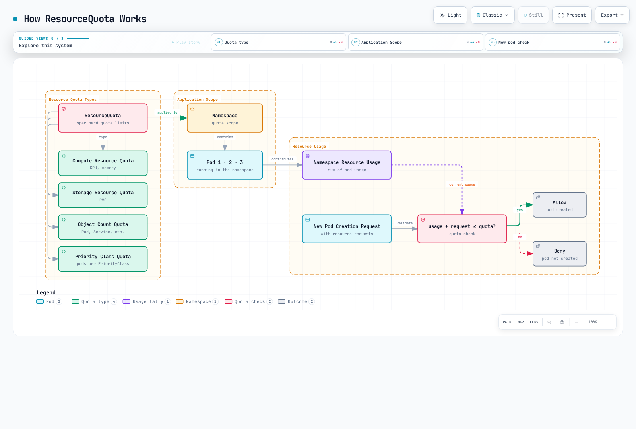Click the Outcome legend entry

tap(297, 301)
